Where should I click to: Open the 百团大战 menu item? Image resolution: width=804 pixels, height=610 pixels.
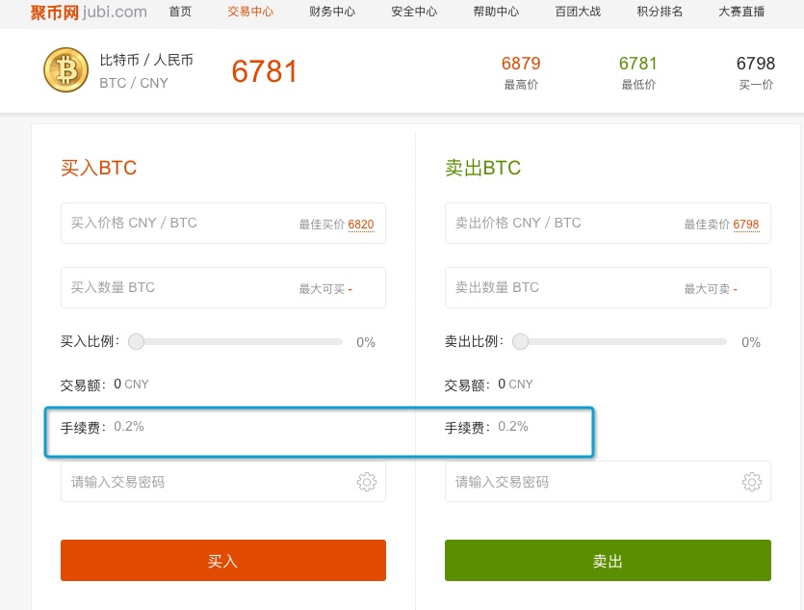(578, 12)
